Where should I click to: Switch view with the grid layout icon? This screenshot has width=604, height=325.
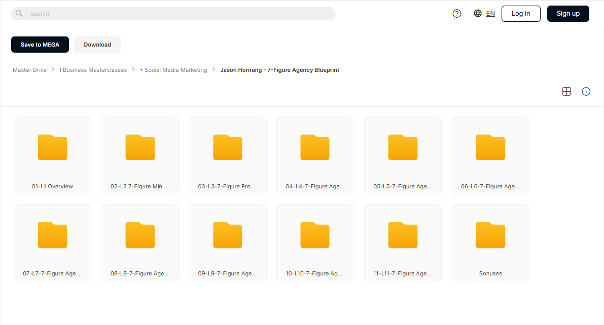tap(566, 91)
